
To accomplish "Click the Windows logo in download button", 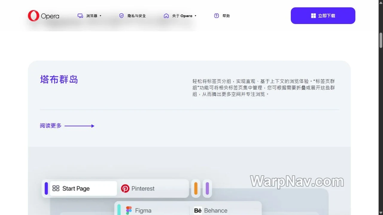I will (313, 16).
